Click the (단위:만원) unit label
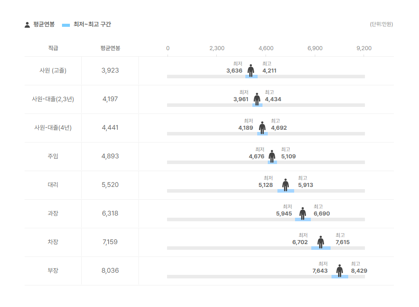This screenshot has width=419, height=307. tap(381, 24)
